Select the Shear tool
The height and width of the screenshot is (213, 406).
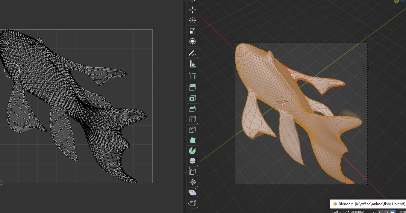pos(193,193)
